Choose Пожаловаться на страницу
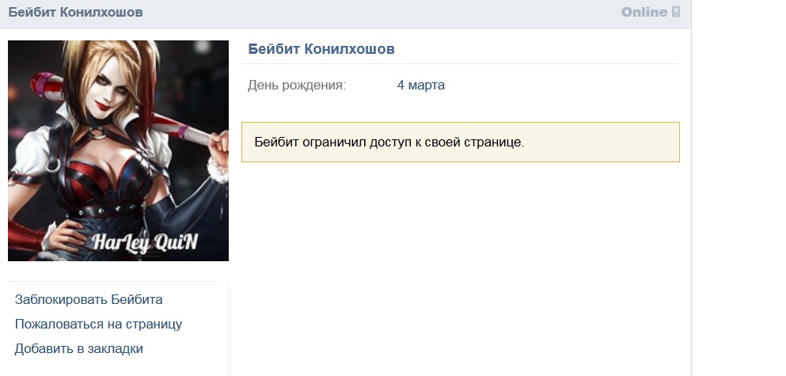 coord(98,325)
